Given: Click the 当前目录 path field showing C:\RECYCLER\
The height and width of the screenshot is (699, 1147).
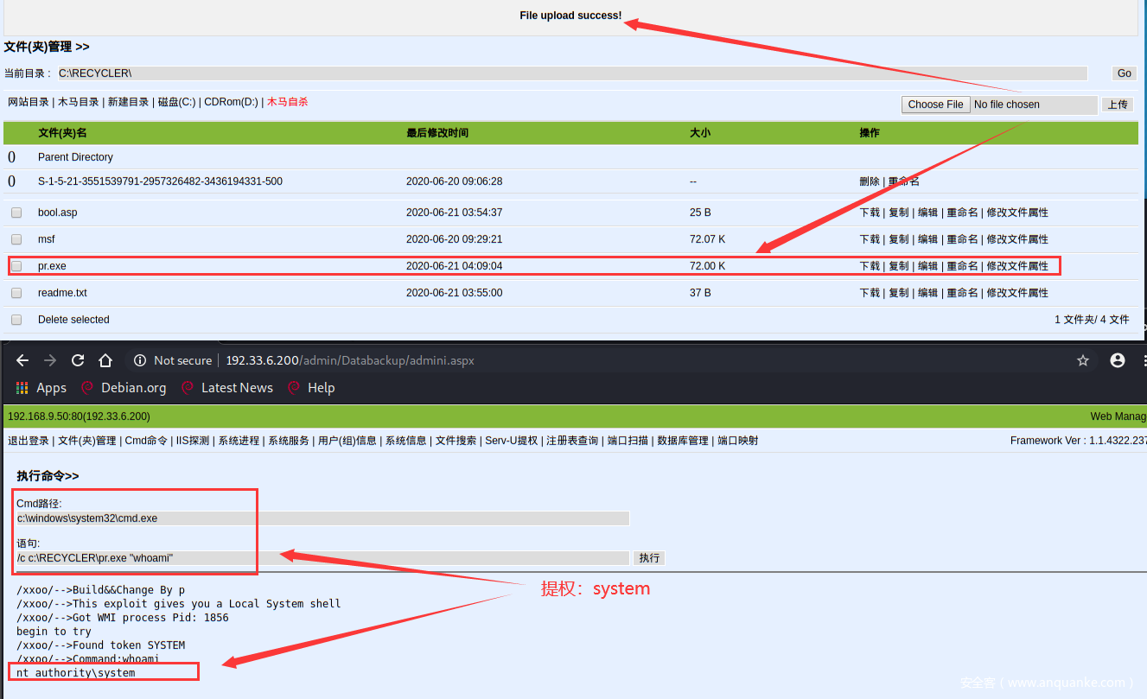Looking at the screenshot, I should 572,73.
